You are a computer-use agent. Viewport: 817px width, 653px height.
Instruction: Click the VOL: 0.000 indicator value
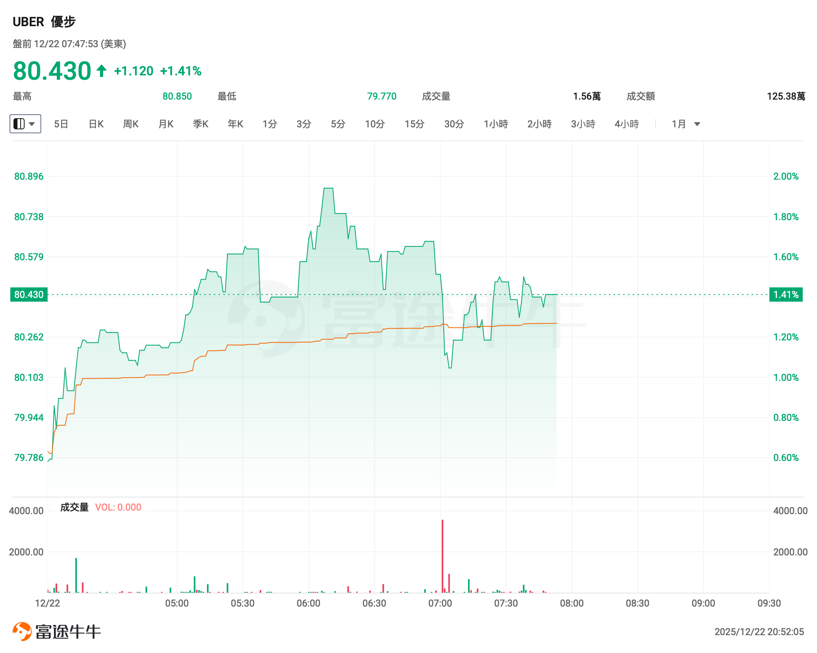click(x=118, y=507)
